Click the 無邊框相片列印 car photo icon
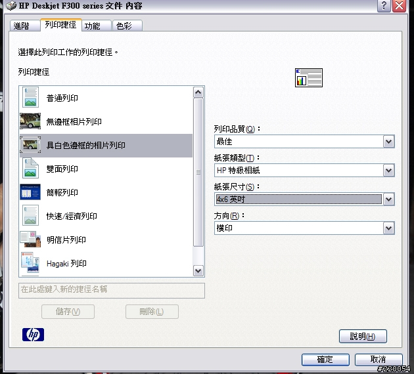 pos(30,121)
